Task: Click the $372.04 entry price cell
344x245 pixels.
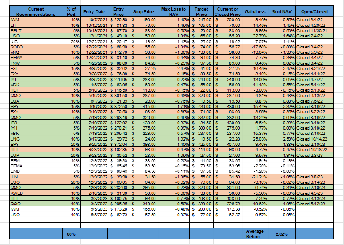Action: pyautogui.click(x=118, y=144)
